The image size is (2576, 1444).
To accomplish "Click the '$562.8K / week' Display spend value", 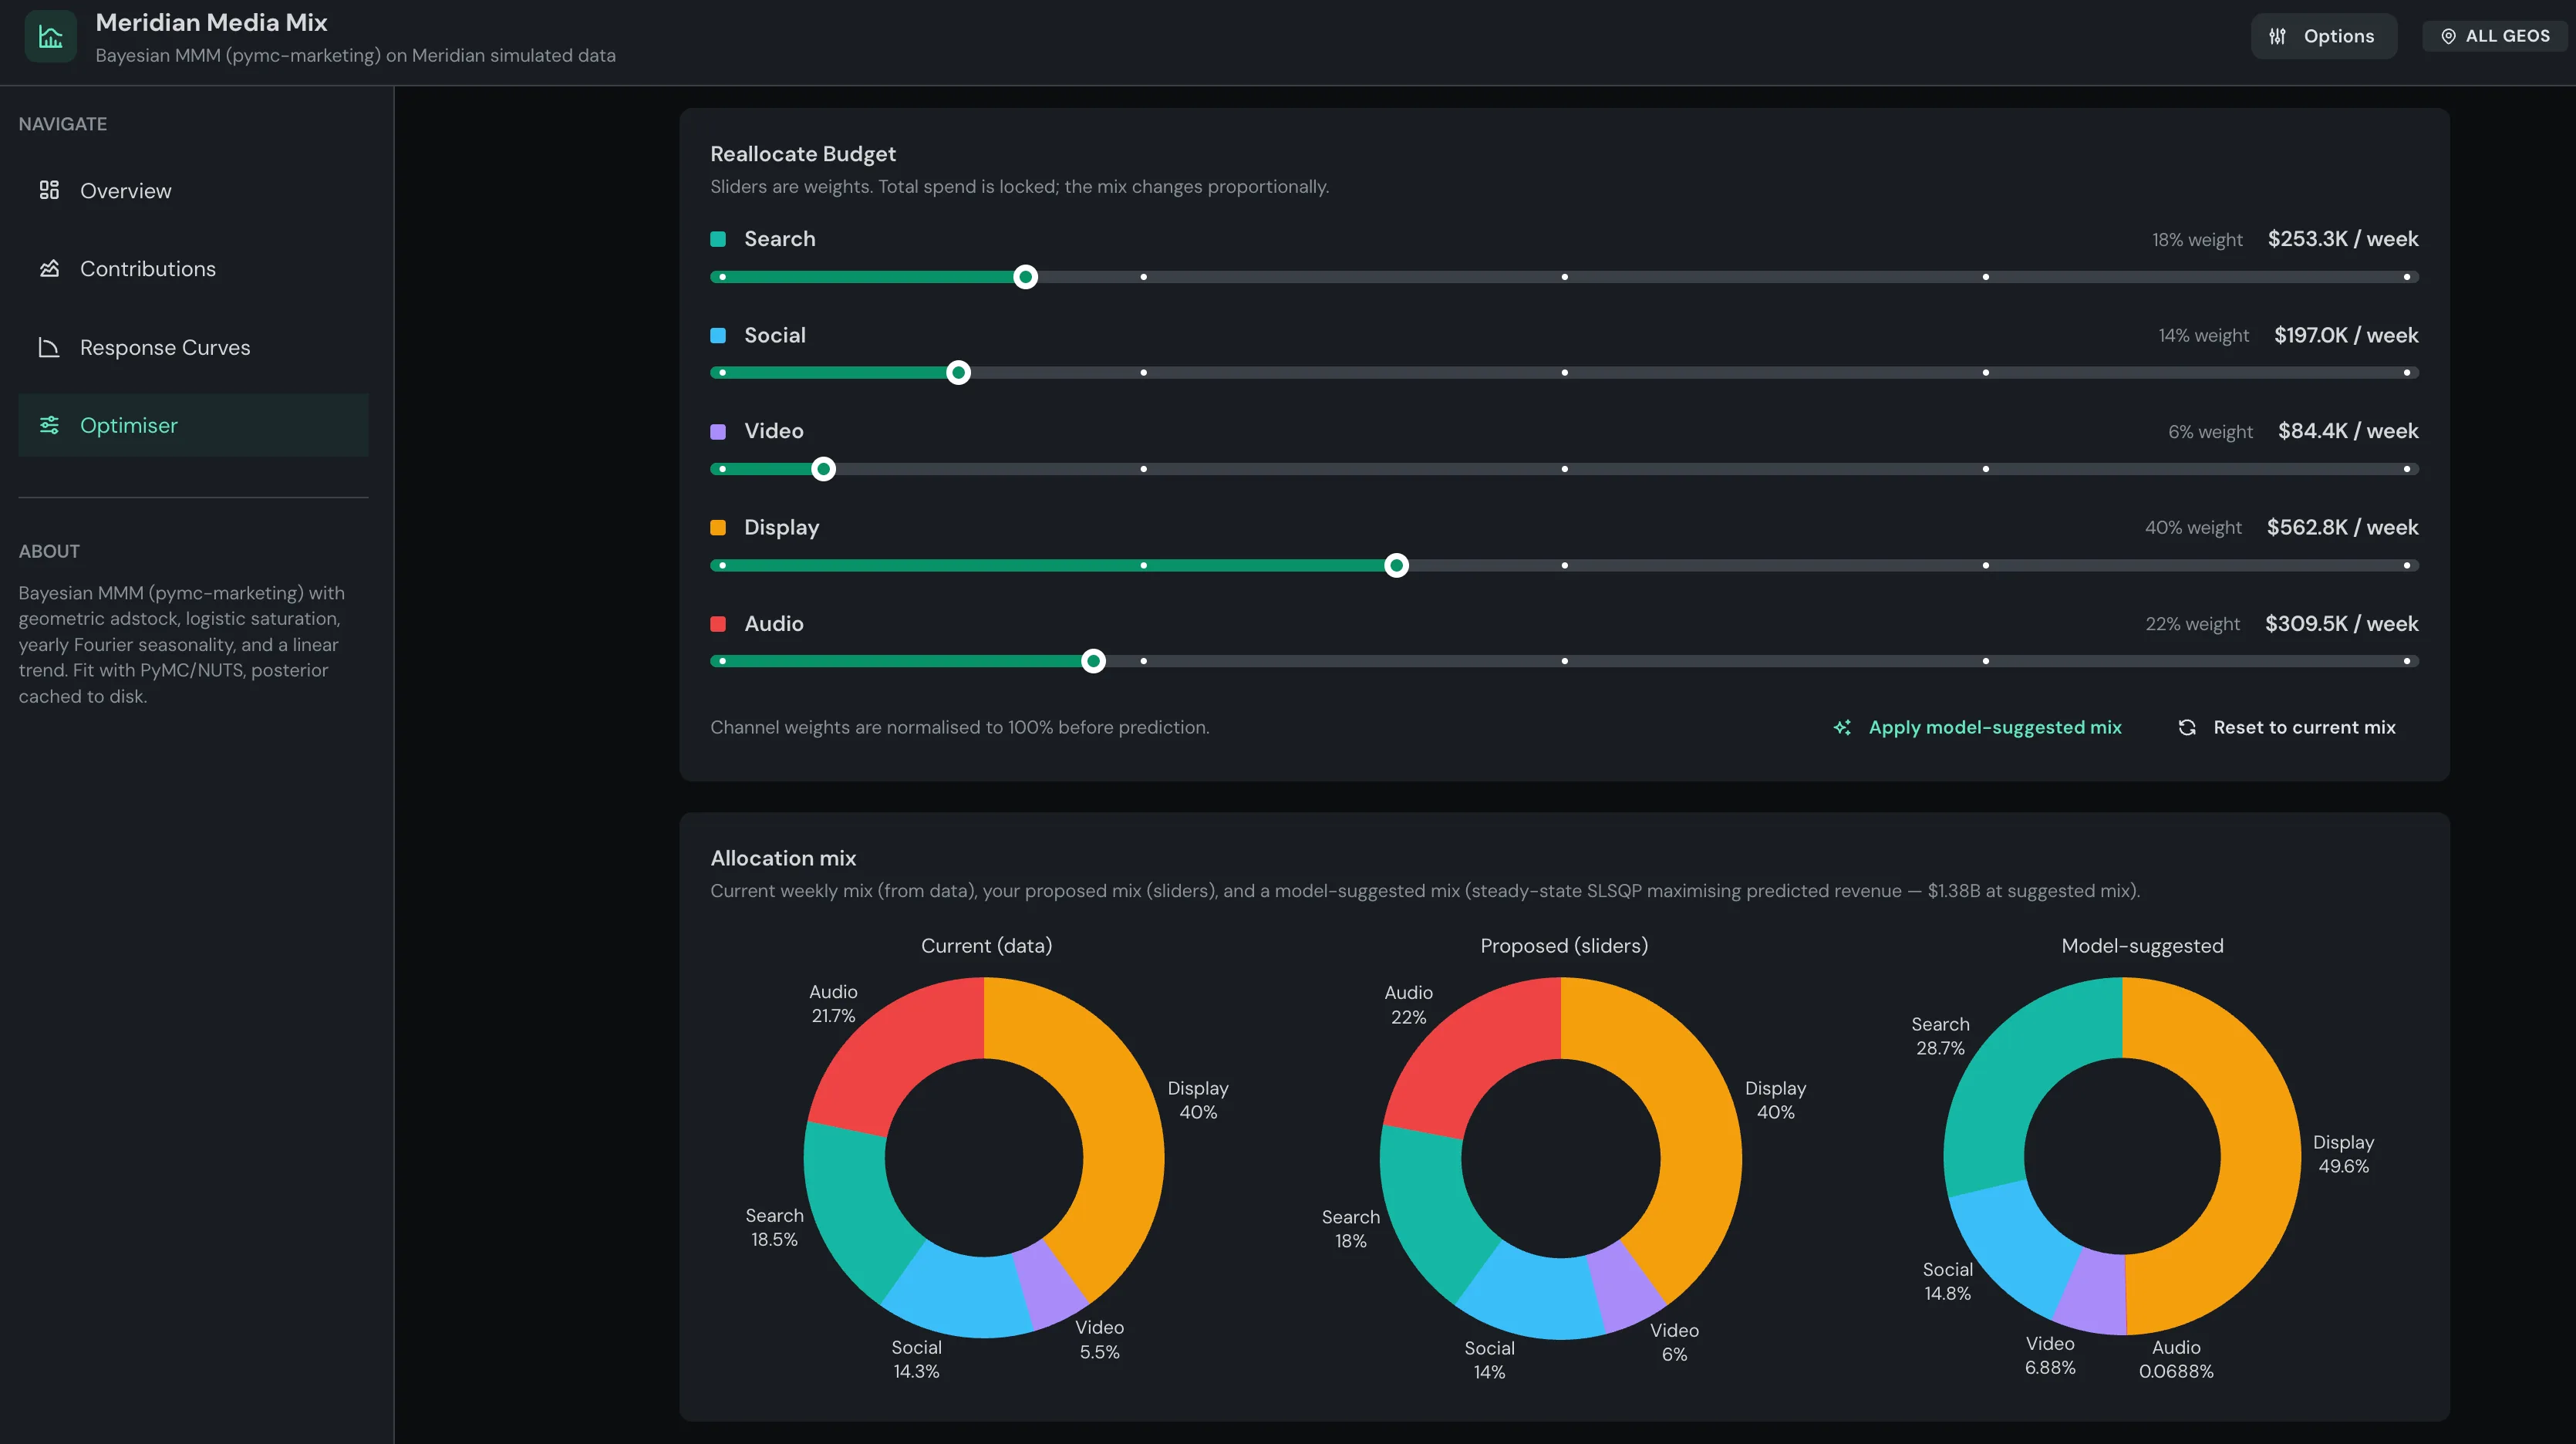I will click(x=2342, y=527).
